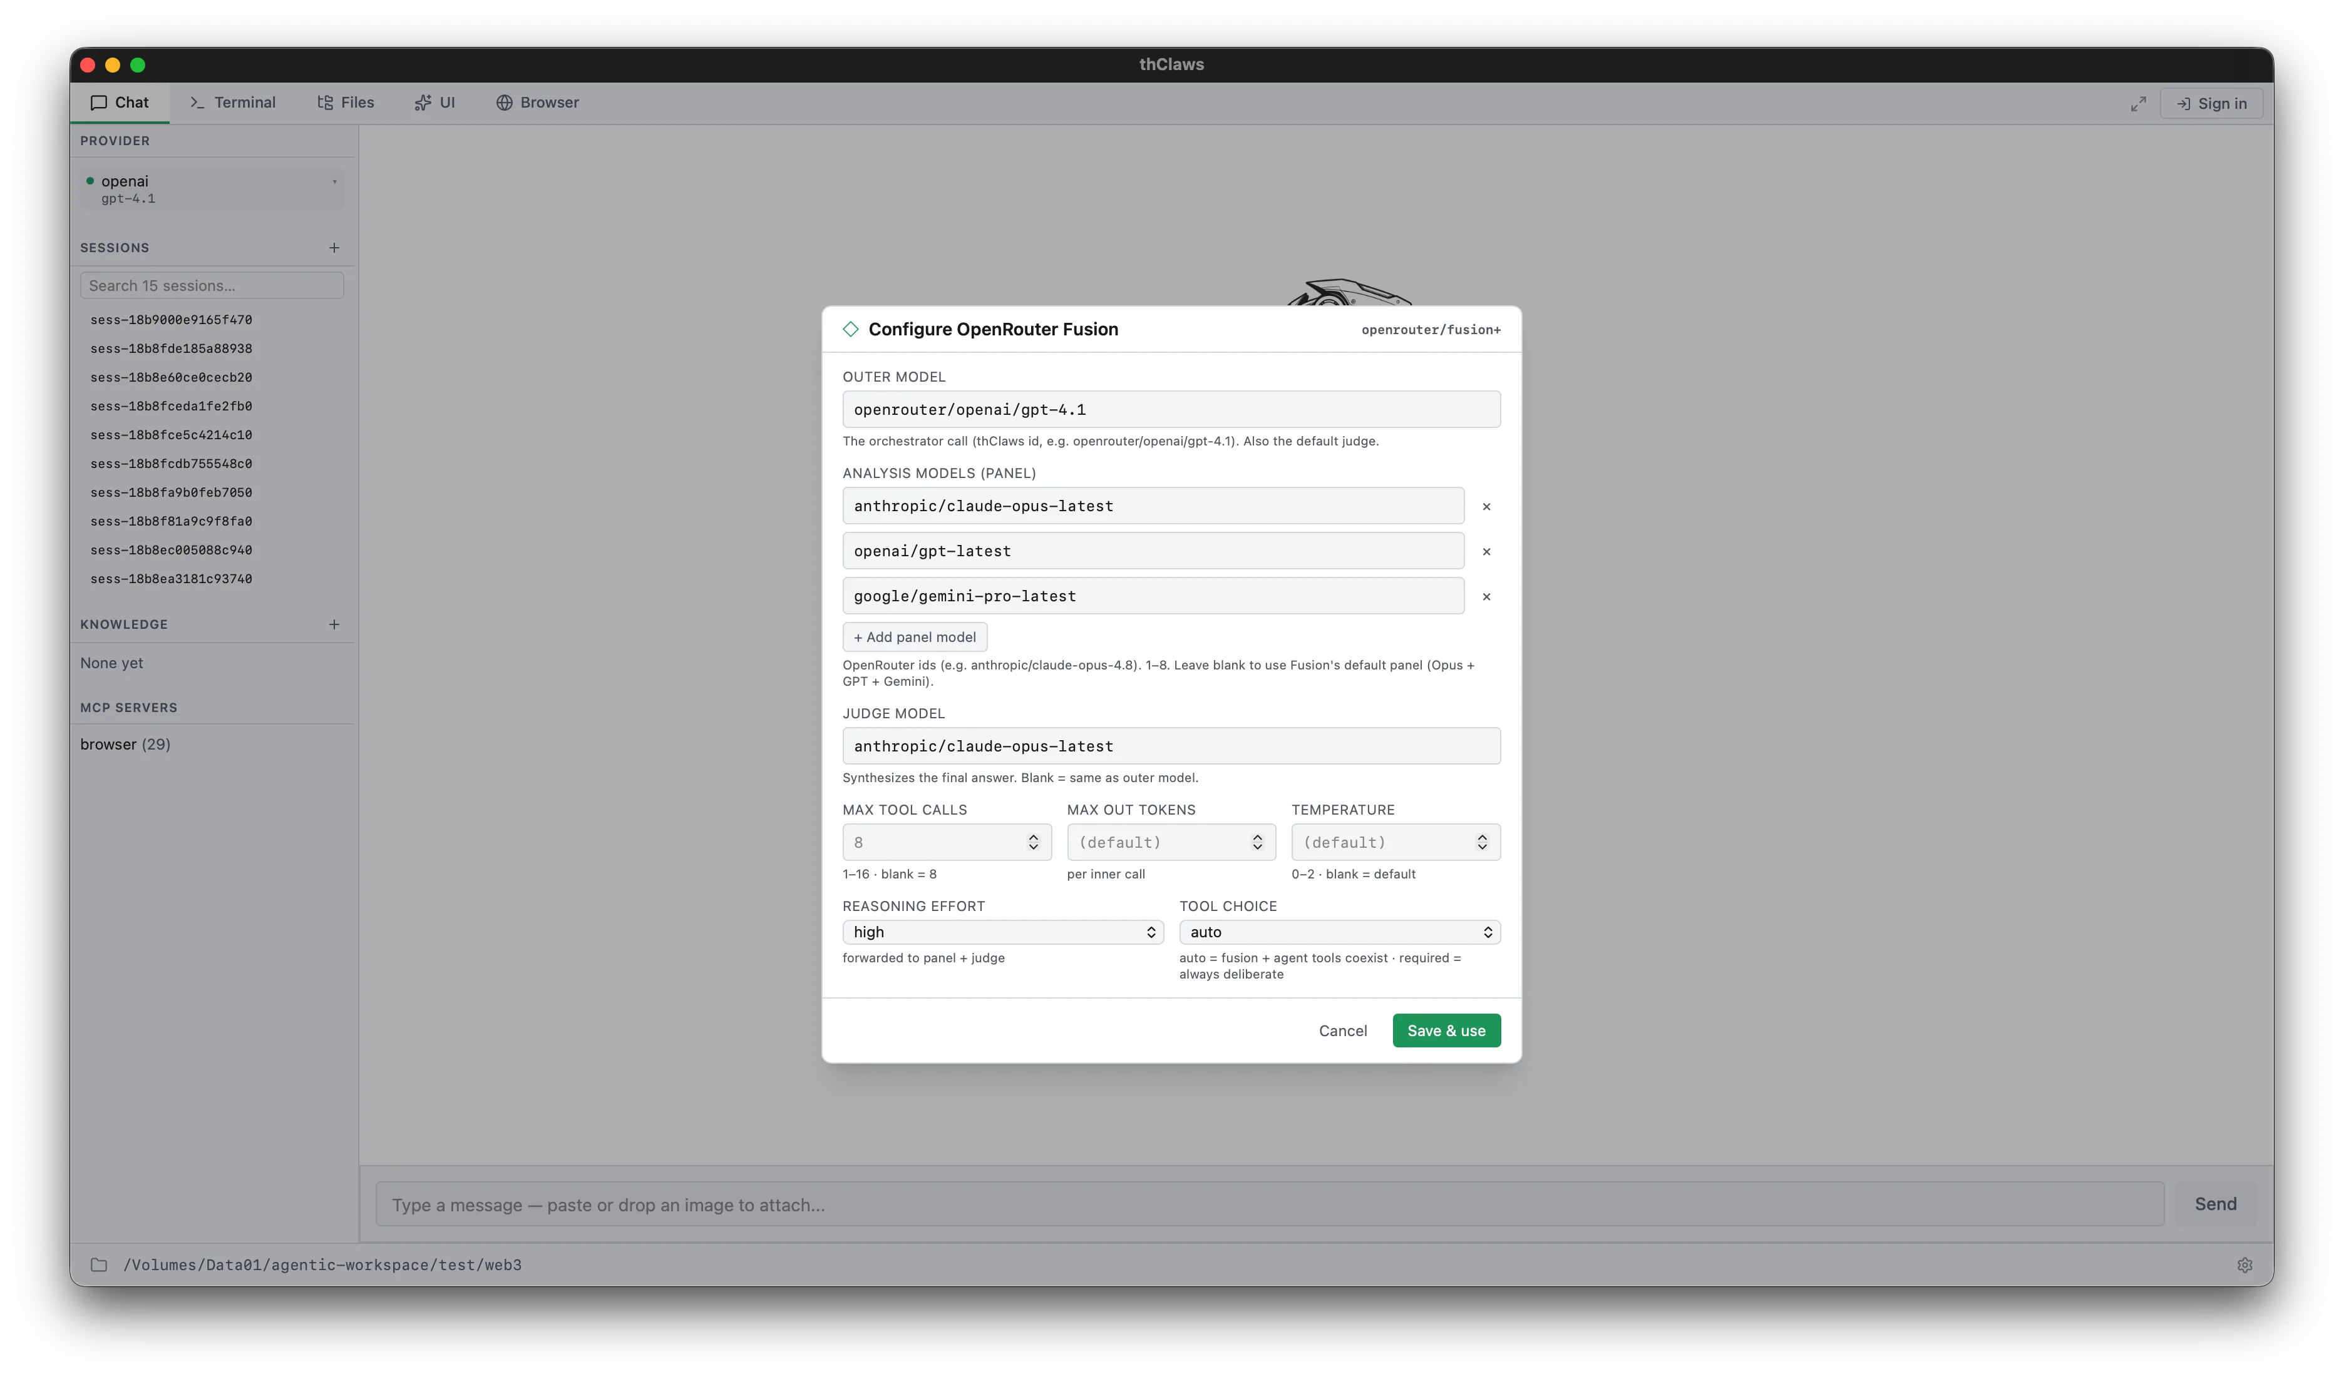Open the openai provider selector

click(212, 189)
